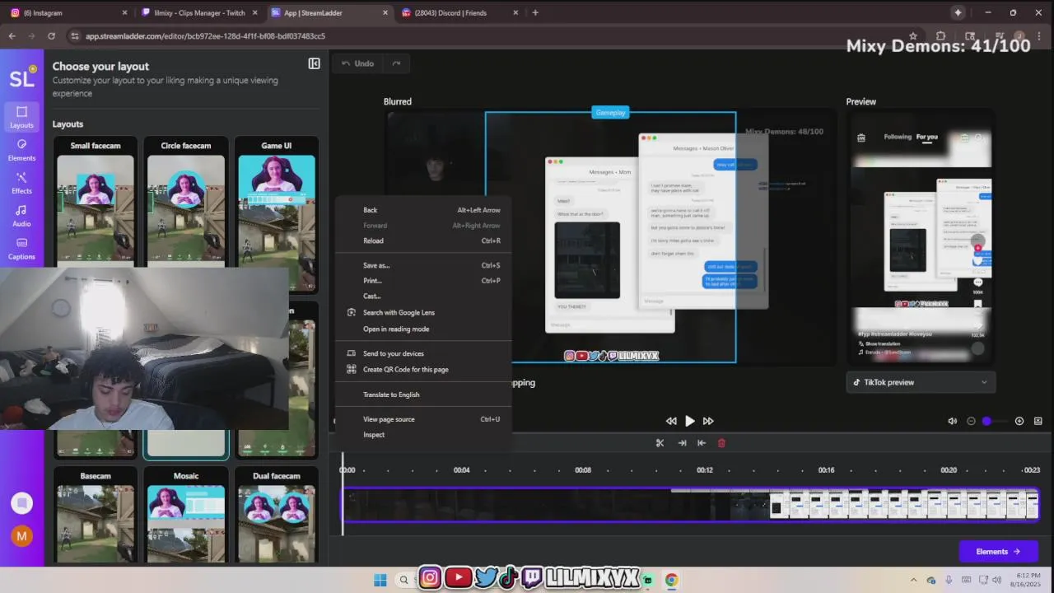Viewport: 1054px width, 593px height.
Task: Select Search with Google Lens
Action: pyautogui.click(x=423, y=312)
